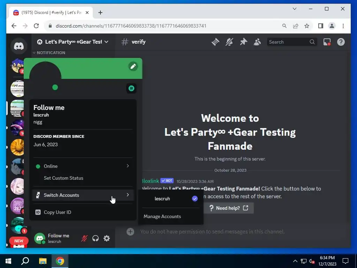Click the NEW servers badge
Image resolution: width=357 pixels, height=268 pixels.
point(19,241)
